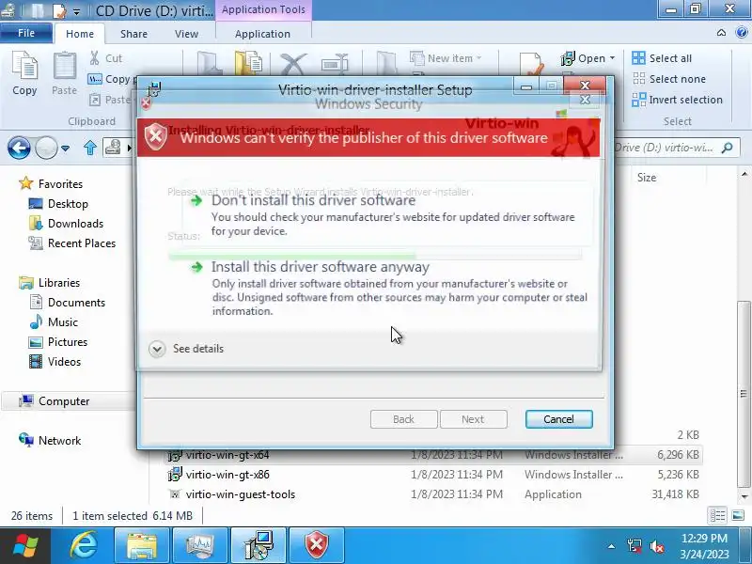Screen dimensions: 752x564
Task: Open Desktop in navigation pane
Action: pos(58,204)
